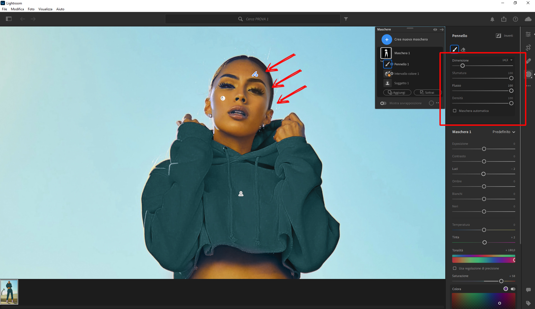Expand the Predefinito preset dropdown
Screen dimensions: 535x309
[504, 132]
